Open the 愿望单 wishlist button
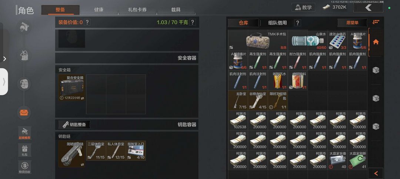 (352, 23)
